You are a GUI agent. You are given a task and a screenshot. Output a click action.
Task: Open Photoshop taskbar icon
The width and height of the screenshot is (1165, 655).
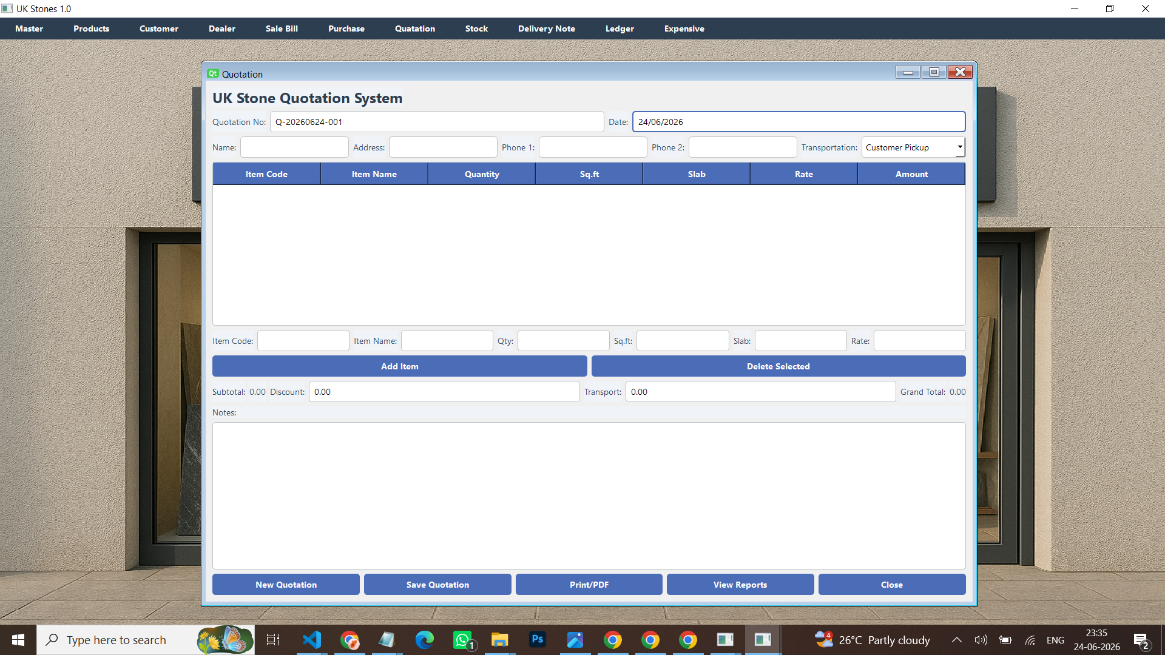click(x=537, y=640)
